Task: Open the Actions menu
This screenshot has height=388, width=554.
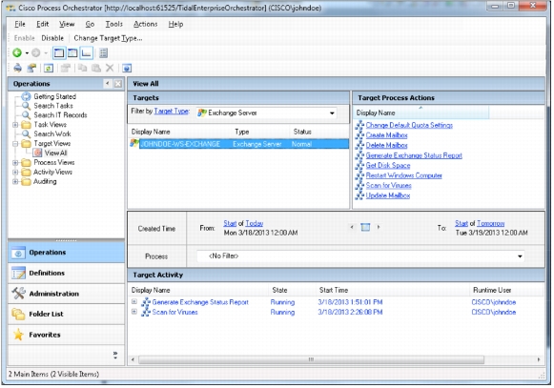Action: pos(146,24)
